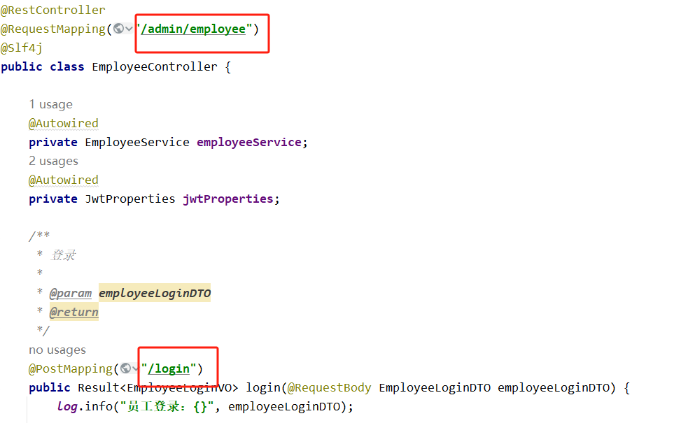Click the globe icon beside @RequestMapping
The height and width of the screenshot is (423, 681).
pos(119,29)
